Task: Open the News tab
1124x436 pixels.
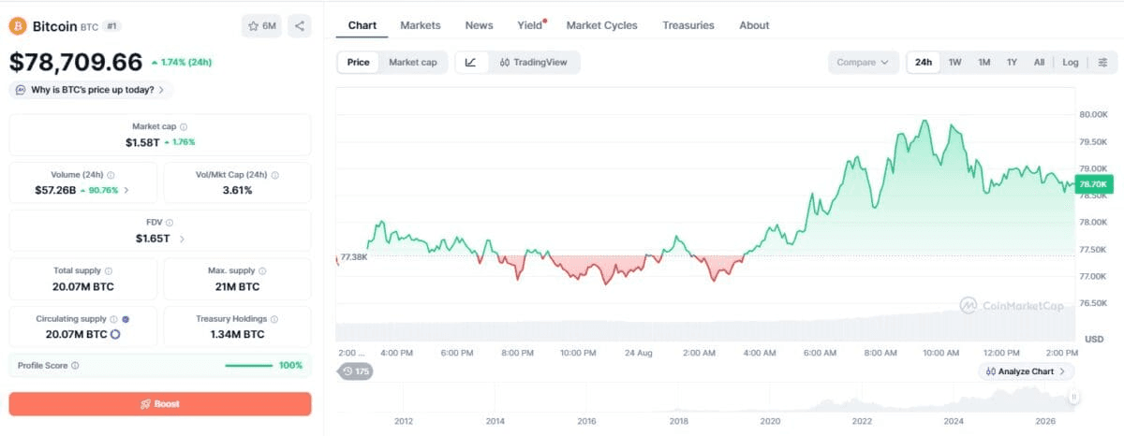Action: pyautogui.click(x=479, y=25)
